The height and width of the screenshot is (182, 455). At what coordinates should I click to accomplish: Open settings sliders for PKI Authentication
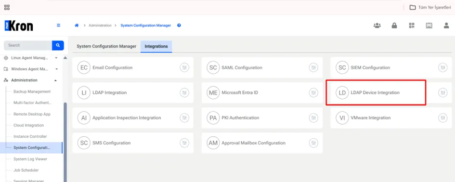pyautogui.click(x=313, y=118)
